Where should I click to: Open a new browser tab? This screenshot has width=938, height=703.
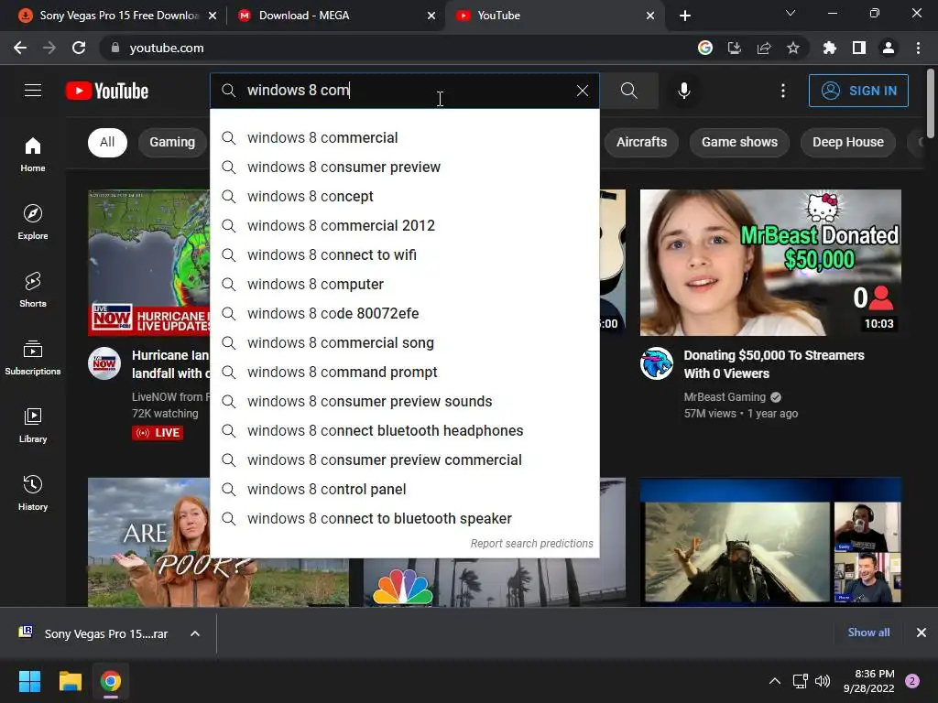point(685,16)
